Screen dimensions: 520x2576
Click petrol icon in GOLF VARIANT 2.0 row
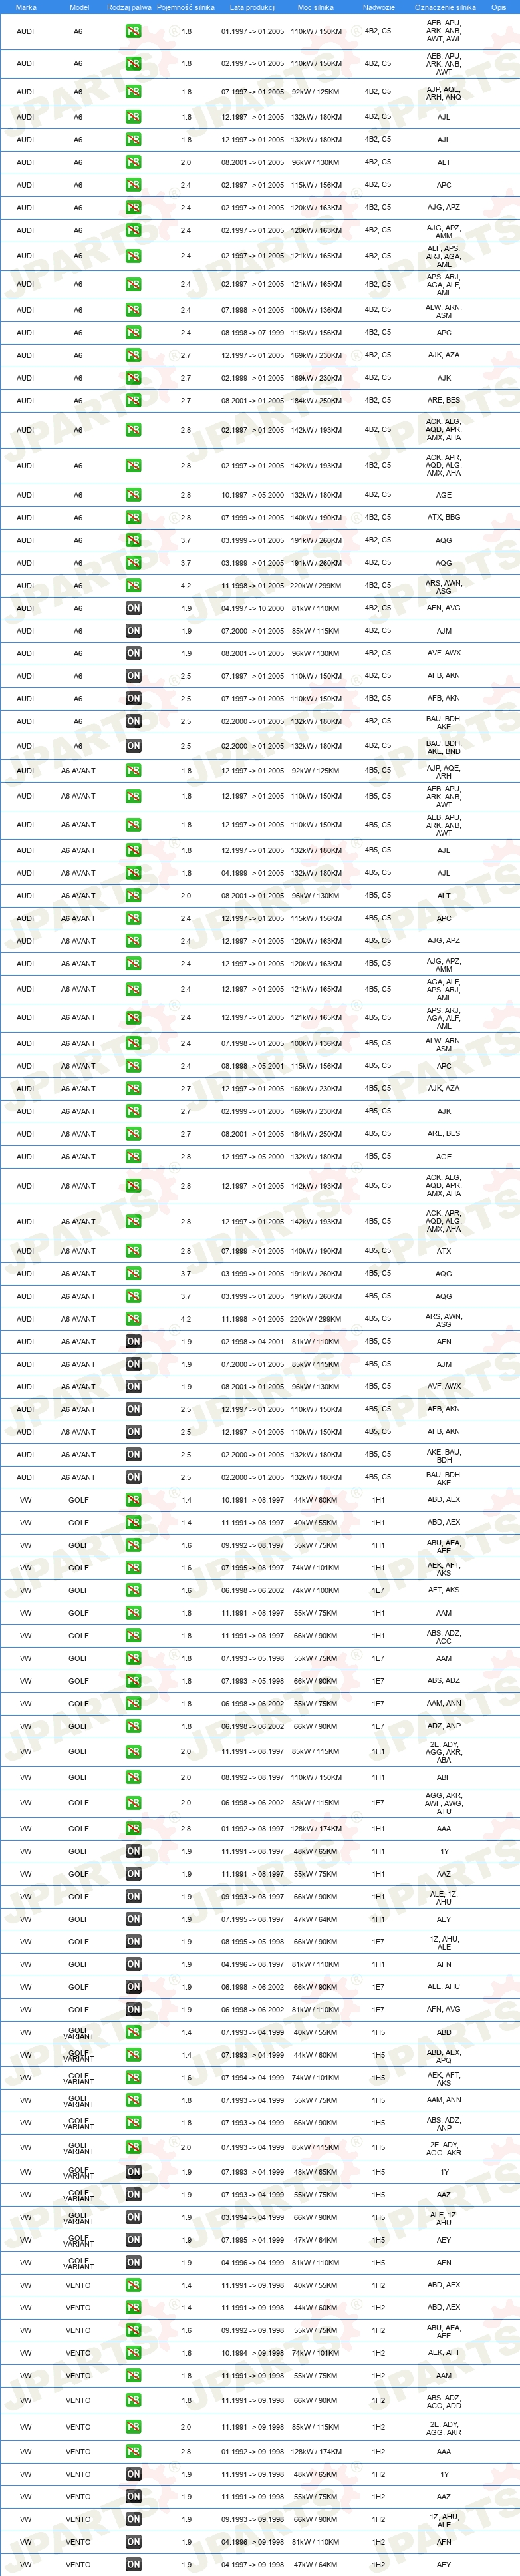point(133,2147)
